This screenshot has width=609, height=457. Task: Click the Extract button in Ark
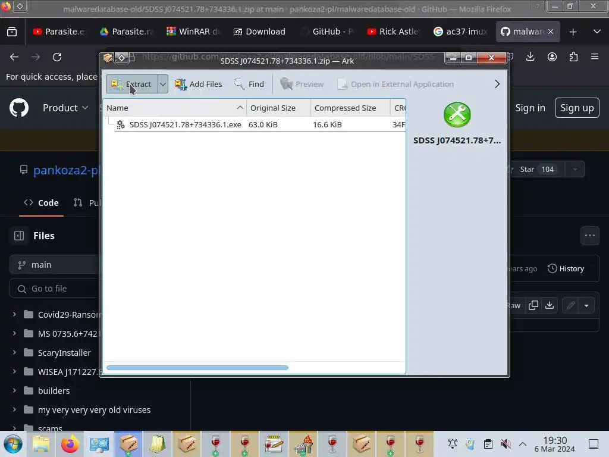pyautogui.click(x=131, y=84)
